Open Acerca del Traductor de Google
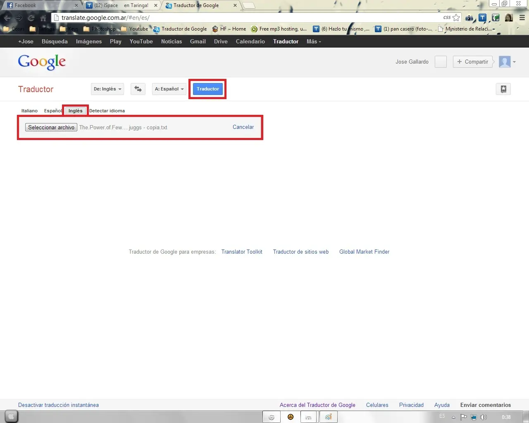The image size is (529, 423). click(x=317, y=405)
